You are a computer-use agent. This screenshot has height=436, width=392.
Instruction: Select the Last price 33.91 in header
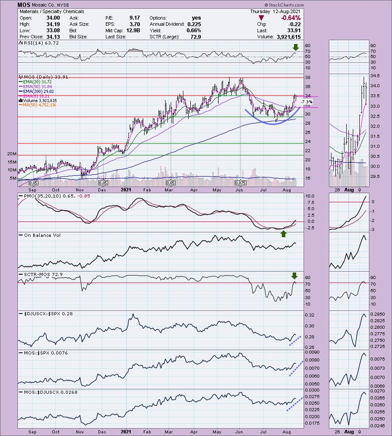tap(294, 31)
